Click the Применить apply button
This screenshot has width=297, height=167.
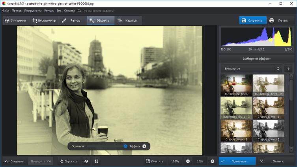[237, 161]
